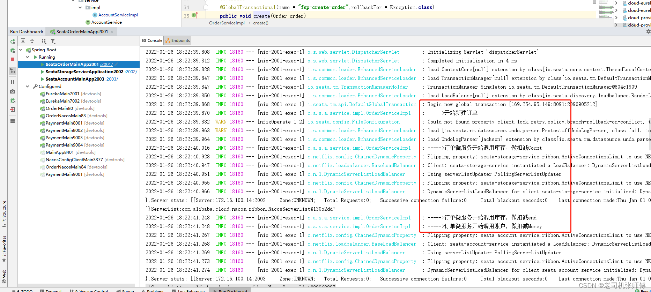Pause console output

(x=13, y=82)
